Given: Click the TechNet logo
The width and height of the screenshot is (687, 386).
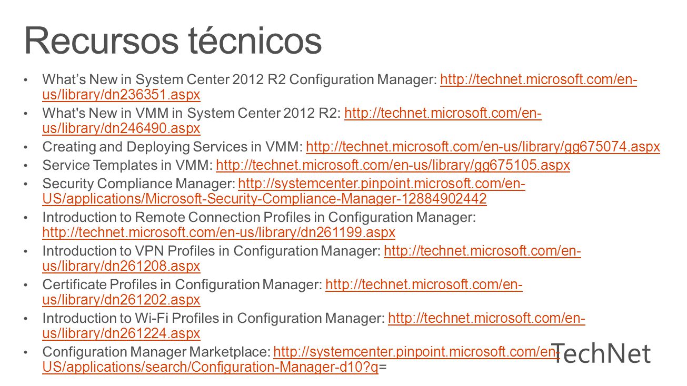Looking at the screenshot, I should [601, 353].
